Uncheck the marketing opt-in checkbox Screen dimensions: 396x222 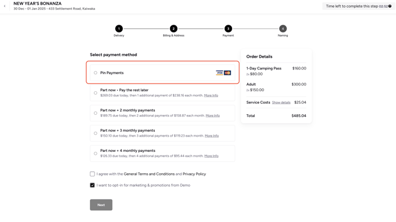(x=92, y=185)
